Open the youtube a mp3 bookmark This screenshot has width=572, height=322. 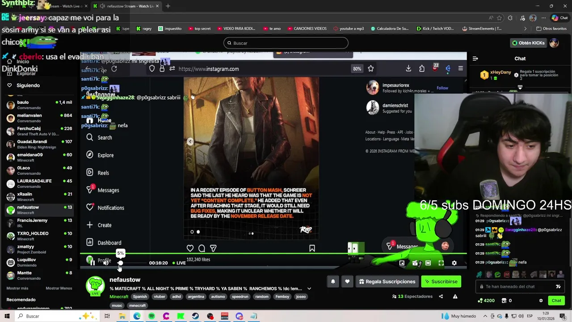click(349, 29)
